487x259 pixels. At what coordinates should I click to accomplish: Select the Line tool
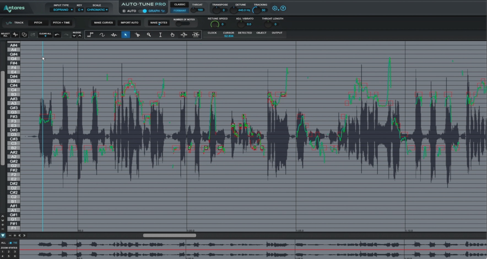pos(90,35)
